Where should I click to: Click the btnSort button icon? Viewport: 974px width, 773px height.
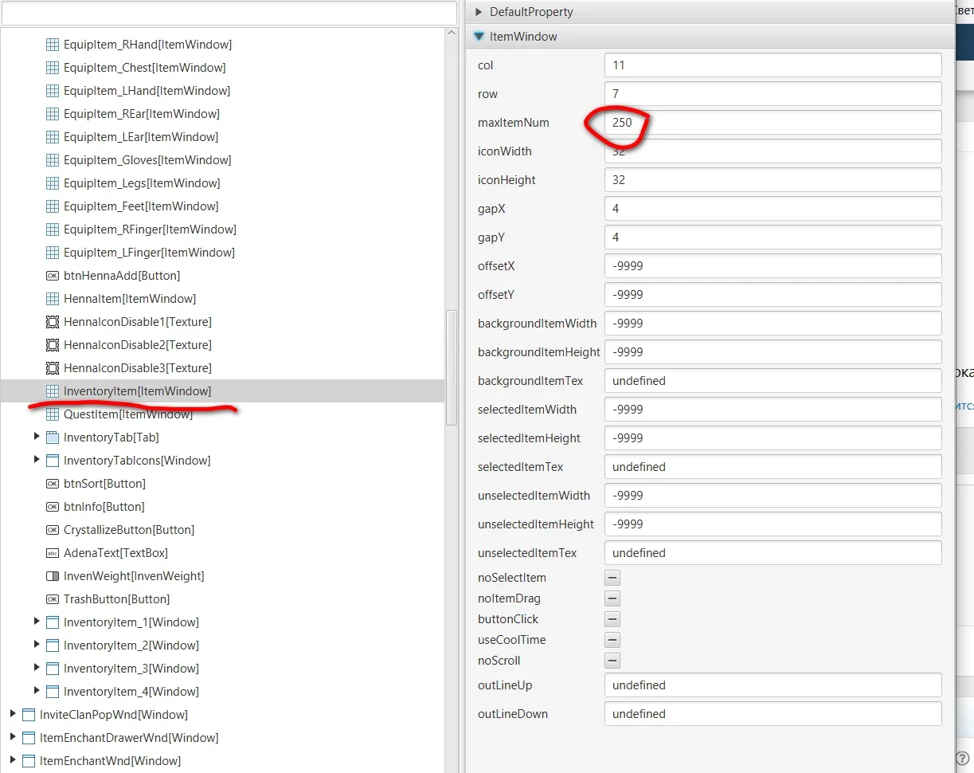[53, 484]
